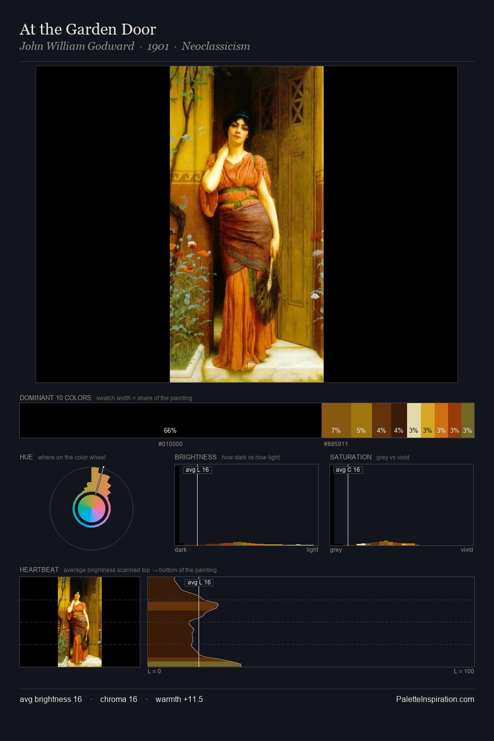Click the "L = 0" axis label
This screenshot has height=741, width=494.
[154, 671]
